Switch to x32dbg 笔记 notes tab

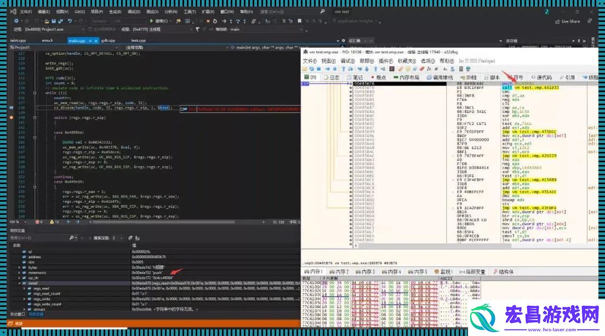pyautogui.click(x=355, y=77)
